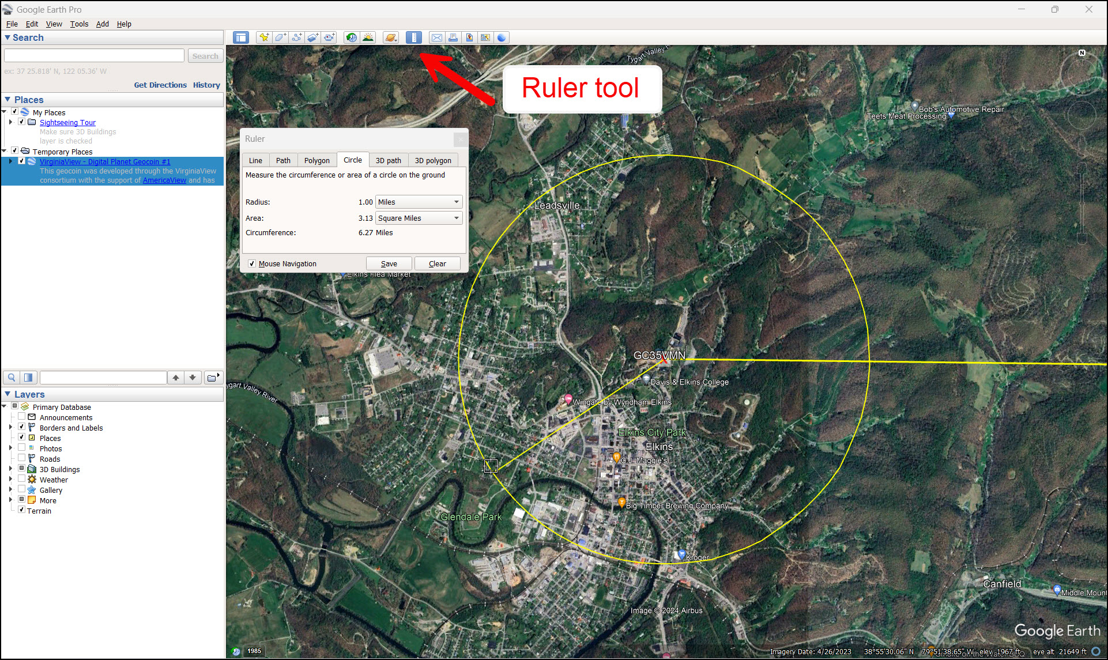Screen dimensions: 1108x660
Task: Click the Get Directions link
Action: coord(160,85)
